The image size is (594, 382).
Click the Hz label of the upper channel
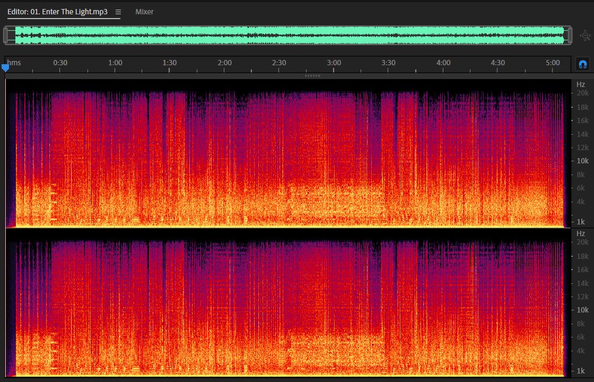581,84
